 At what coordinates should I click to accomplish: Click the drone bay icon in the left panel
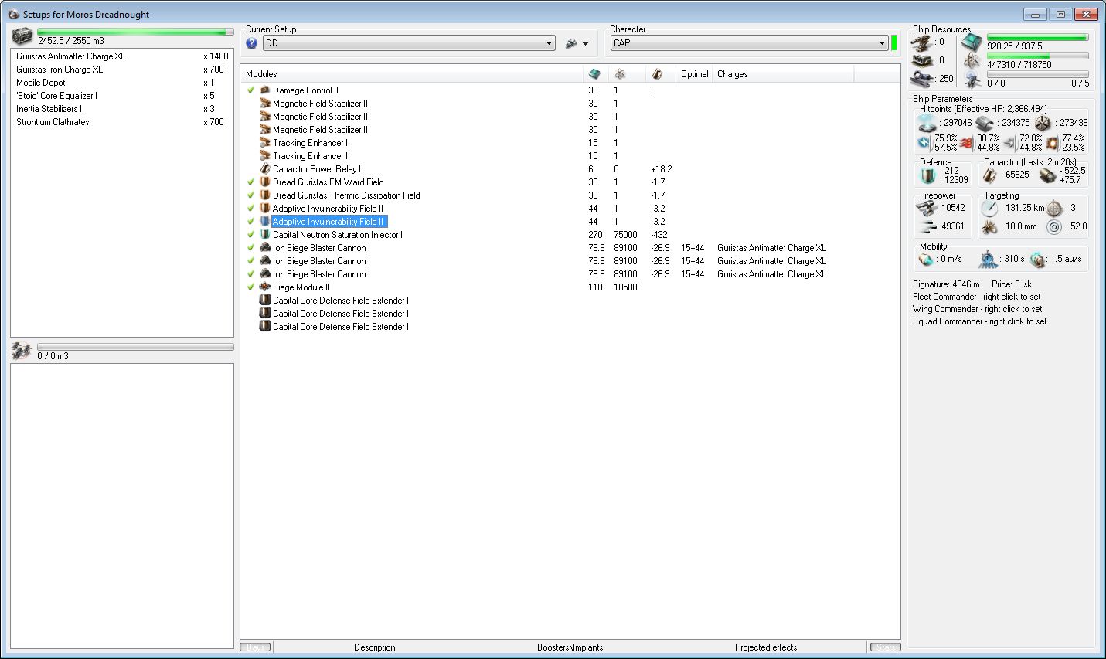[21, 352]
